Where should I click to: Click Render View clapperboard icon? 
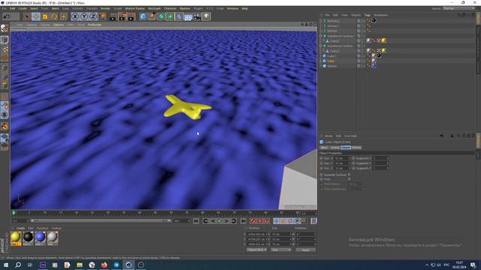click(113, 16)
